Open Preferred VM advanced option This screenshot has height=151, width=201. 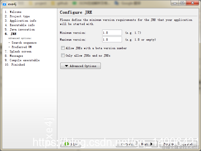coord(21,47)
